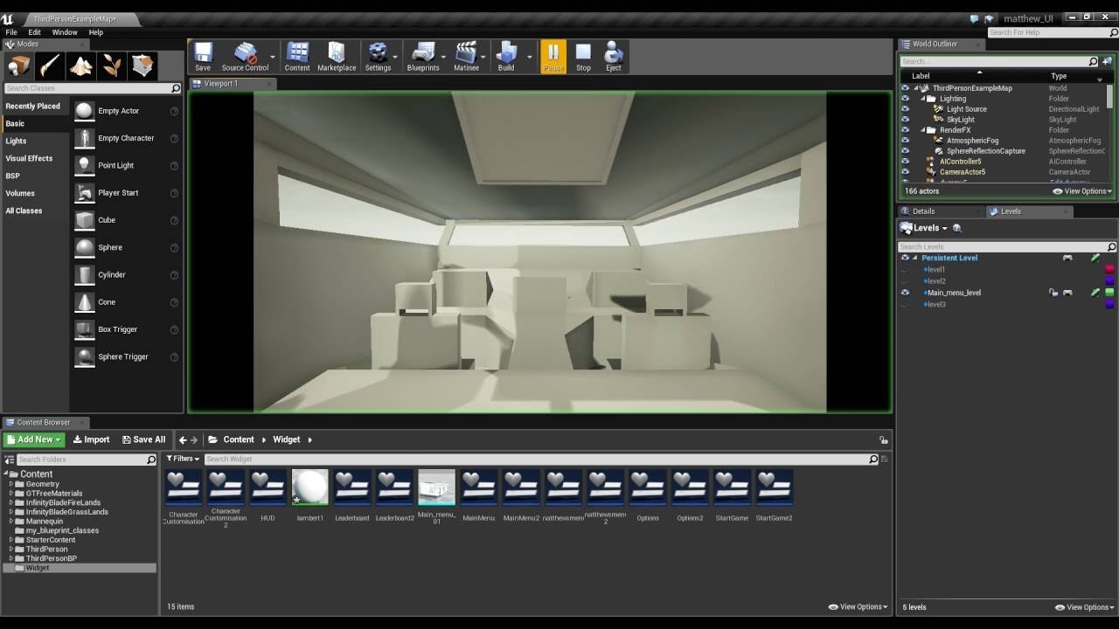The height and width of the screenshot is (629, 1119).
Task: Click the pink color swatch for level1
Action: pos(1109,269)
